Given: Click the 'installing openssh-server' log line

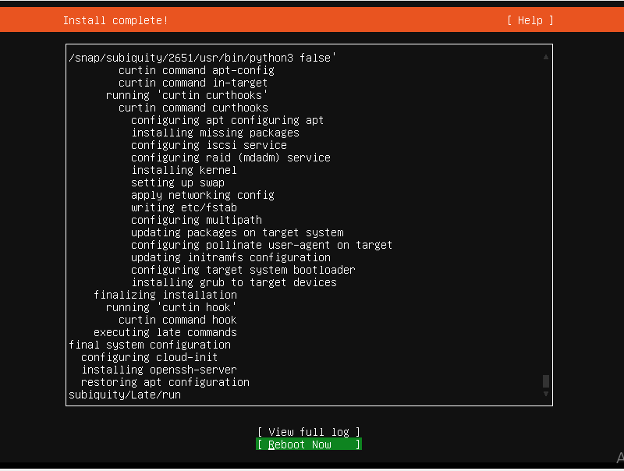Looking at the screenshot, I should coord(158,370).
